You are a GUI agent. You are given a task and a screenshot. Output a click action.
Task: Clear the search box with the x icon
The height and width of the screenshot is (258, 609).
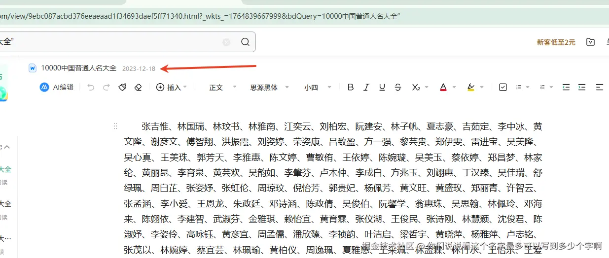point(226,42)
